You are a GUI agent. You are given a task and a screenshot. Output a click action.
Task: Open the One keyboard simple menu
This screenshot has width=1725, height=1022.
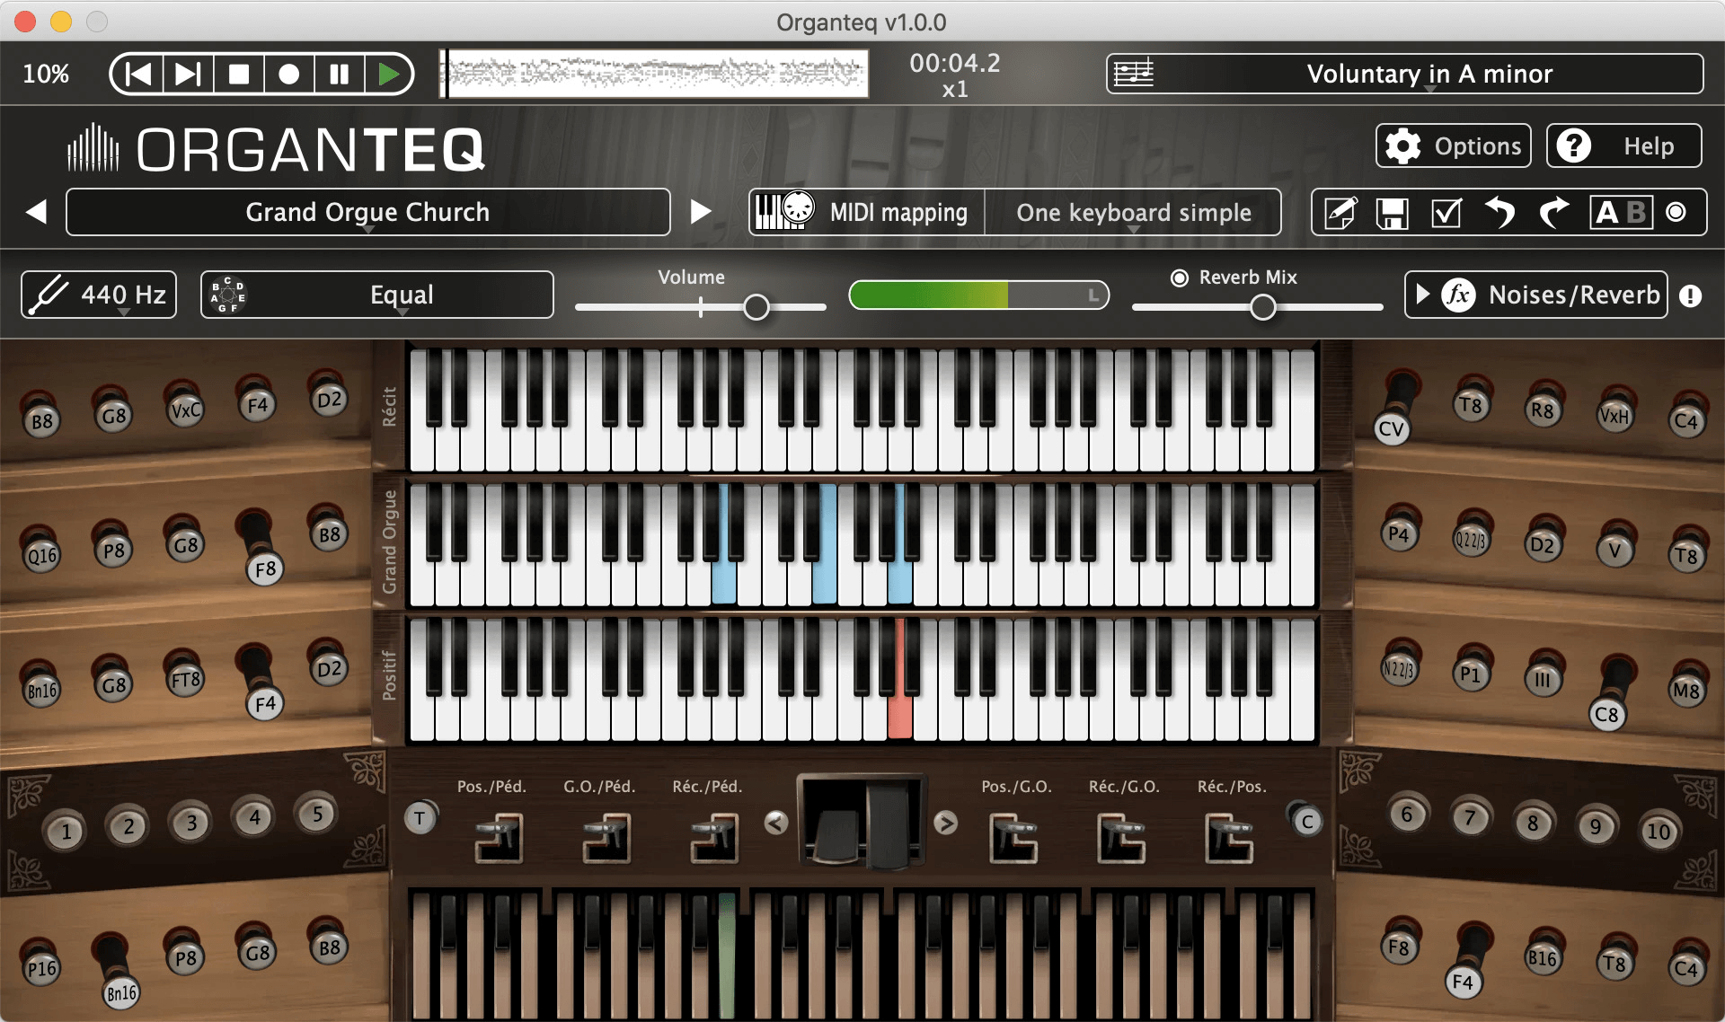[x=1133, y=213]
